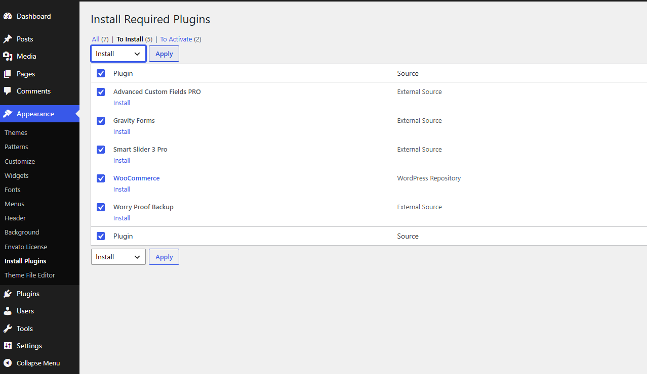This screenshot has height=374, width=647.
Task: Open Widgets submenu item
Action: pyautogui.click(x=17, y=175)
